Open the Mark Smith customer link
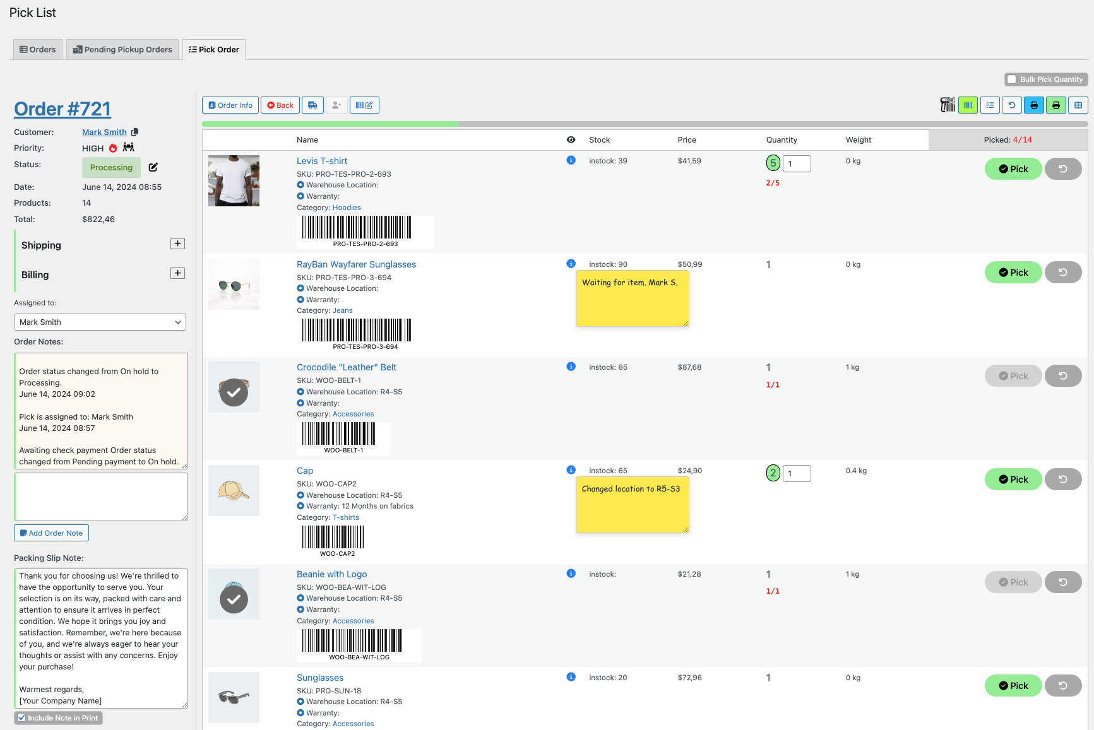The width and height of the screenshot is (1094, 730). (x=104, y=132)
